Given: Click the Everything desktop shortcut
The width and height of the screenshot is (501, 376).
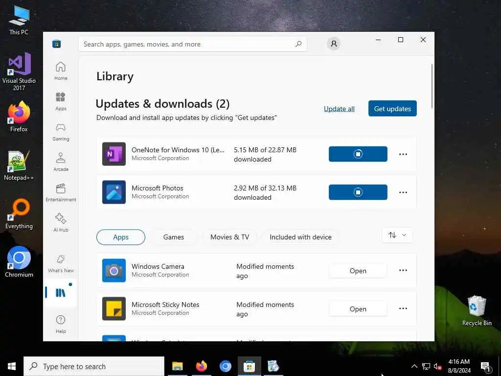Looking at the screenshot, I should tap(19, 214).
